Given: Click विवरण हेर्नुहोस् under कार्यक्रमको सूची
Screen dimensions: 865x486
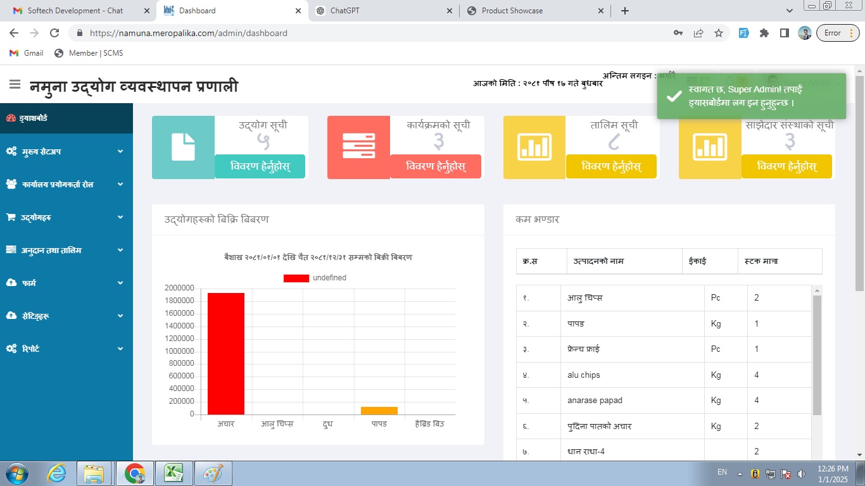Looking at the screenshot, I should click(x=436, y=166).
